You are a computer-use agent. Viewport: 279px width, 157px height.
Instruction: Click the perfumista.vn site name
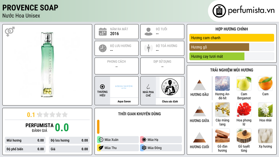coord(251,11)
